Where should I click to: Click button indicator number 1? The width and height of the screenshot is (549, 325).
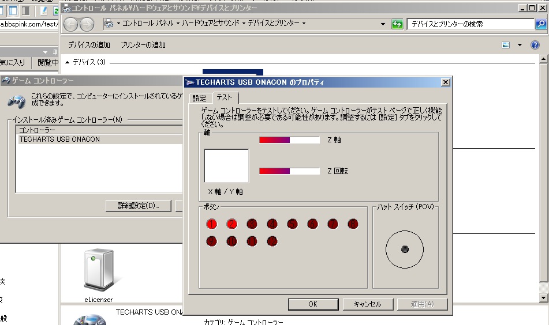pyautogui.click(x=212, y=224)
